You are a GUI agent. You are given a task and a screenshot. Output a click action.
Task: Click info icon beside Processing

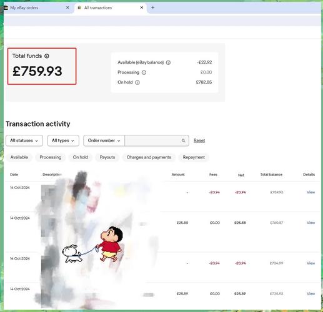click(144, 72)
